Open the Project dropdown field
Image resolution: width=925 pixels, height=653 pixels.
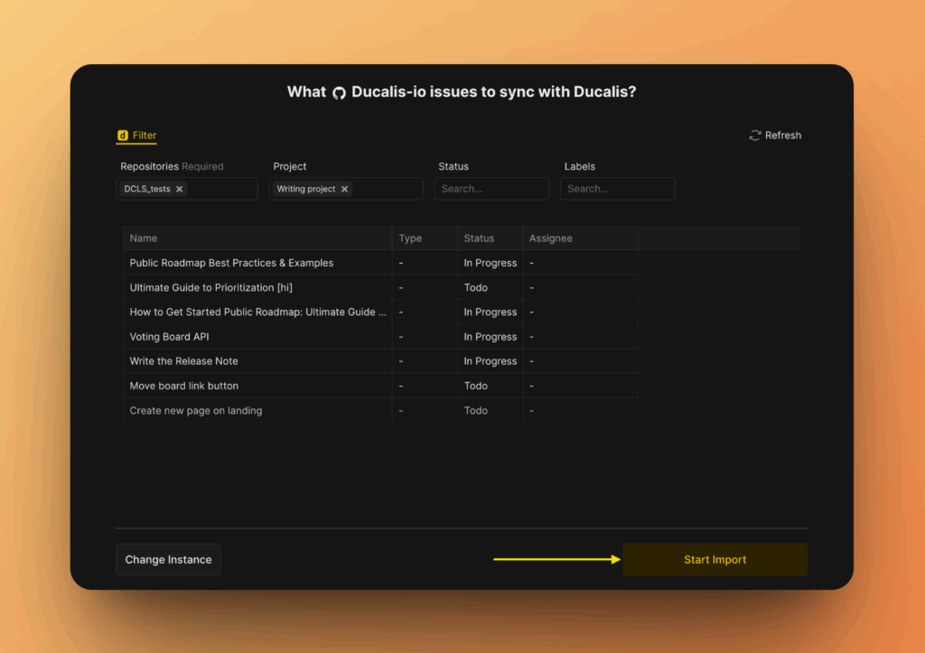point(387,189)
